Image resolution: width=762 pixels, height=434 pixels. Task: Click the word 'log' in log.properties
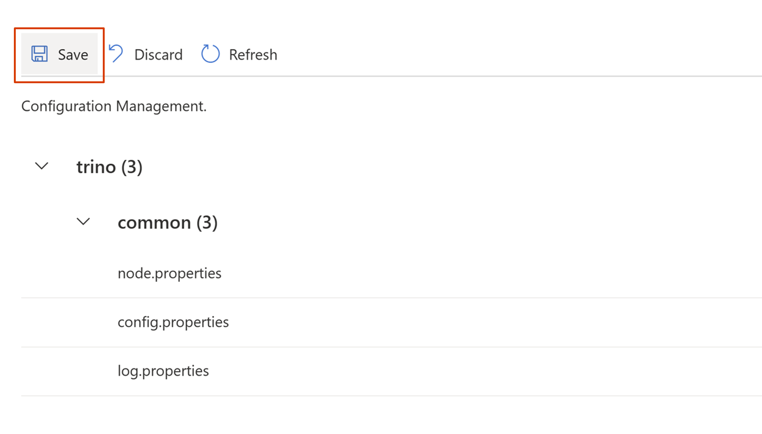coord(128,371)
